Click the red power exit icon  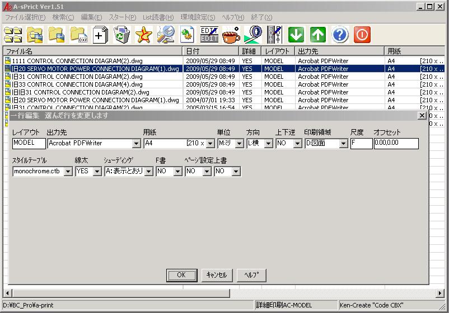(362, 35)
